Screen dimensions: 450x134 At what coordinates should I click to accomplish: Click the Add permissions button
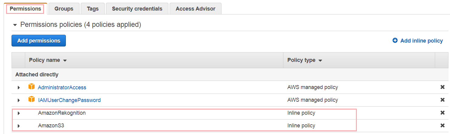coord(39,41)
